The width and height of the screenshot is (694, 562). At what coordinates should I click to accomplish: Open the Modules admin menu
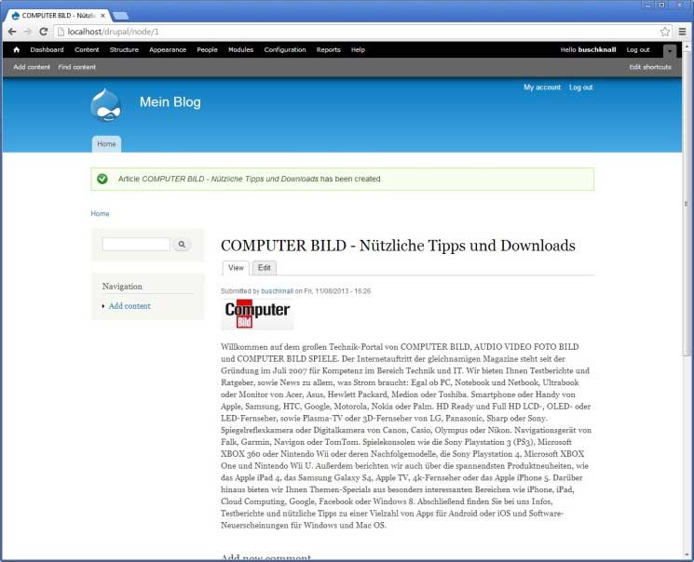pyautogui.click(x=240, y=50)
